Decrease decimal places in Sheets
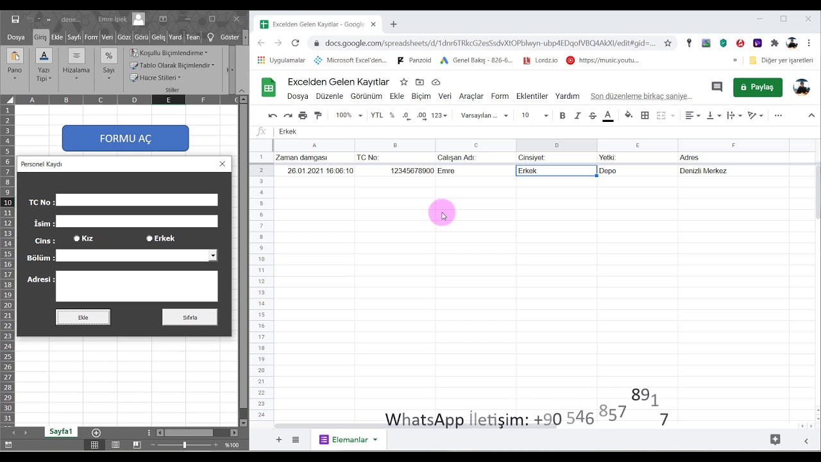This screenshot has width=821, height=462. click(406, 116)
